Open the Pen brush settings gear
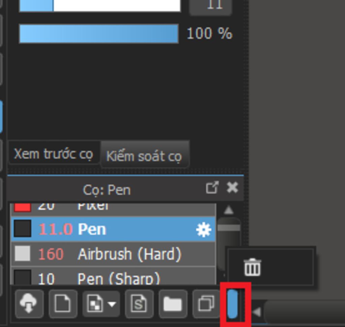 click(x=203, y=229)
